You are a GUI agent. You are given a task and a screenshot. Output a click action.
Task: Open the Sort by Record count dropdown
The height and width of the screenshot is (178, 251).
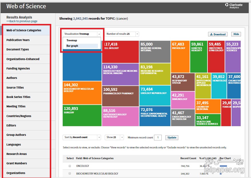(x=82, y=137)
